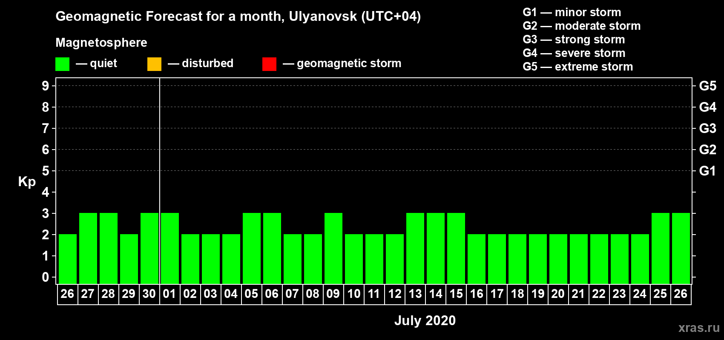
Task: Click the 'G4 — severe storm' legend line
Action: point(574,53)
